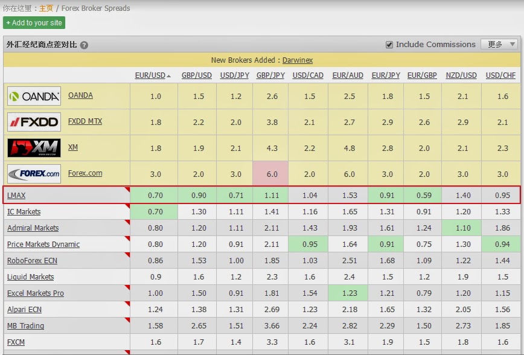Viewport: 524px width, 355px height.
Task: Sort by the EUR/GBP column header
Action: coord(422,75)
